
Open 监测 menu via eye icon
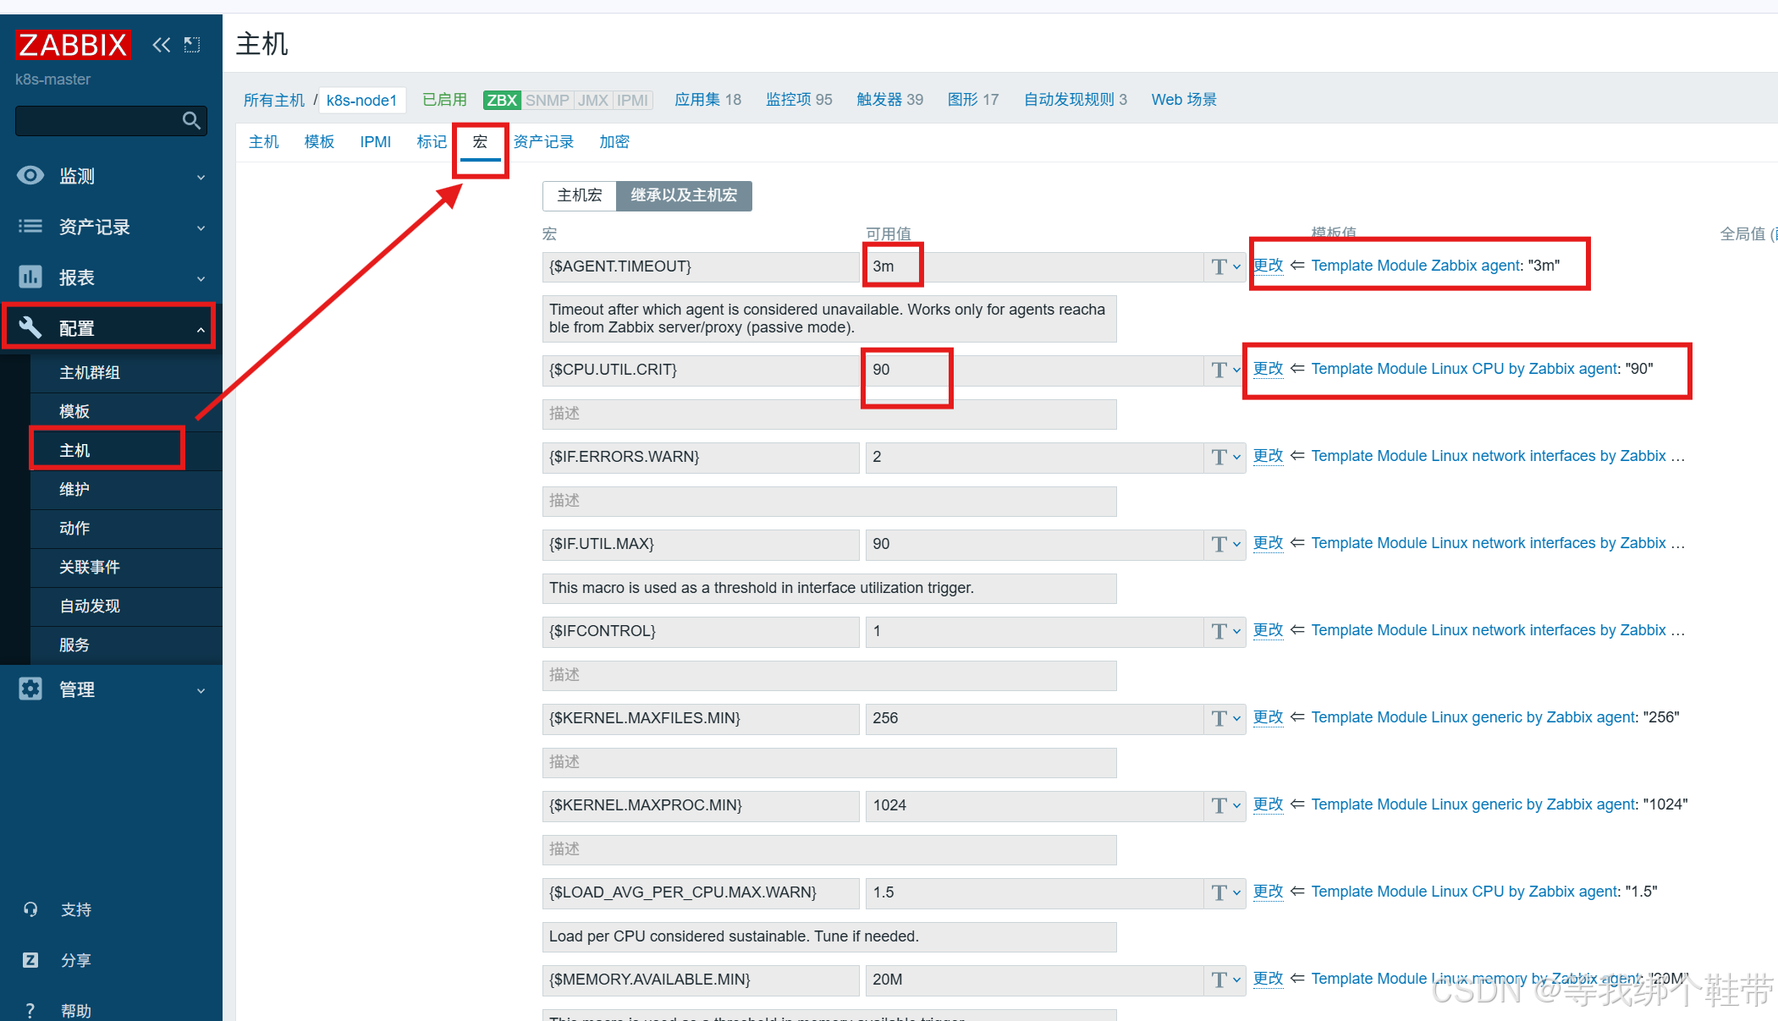tap(30, 175)
